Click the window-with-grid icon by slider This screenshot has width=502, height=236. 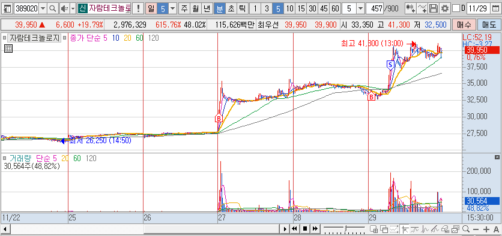373,229
